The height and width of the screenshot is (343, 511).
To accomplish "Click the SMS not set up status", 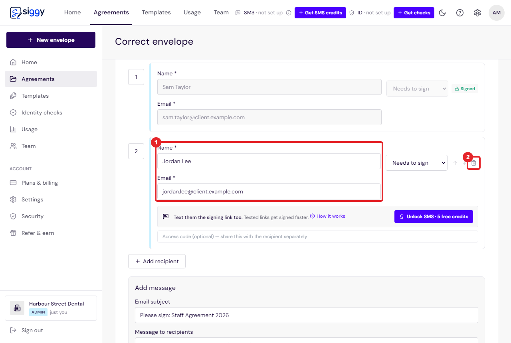I will 259,13.
